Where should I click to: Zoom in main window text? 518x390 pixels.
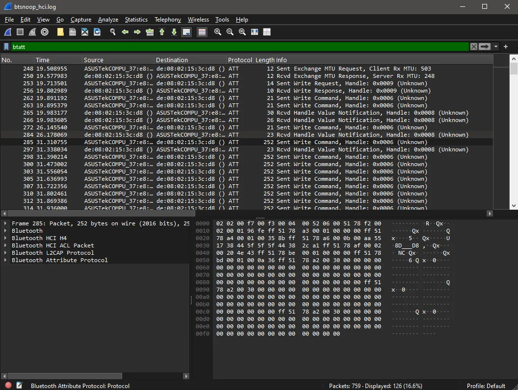click(x=218, y=32)
